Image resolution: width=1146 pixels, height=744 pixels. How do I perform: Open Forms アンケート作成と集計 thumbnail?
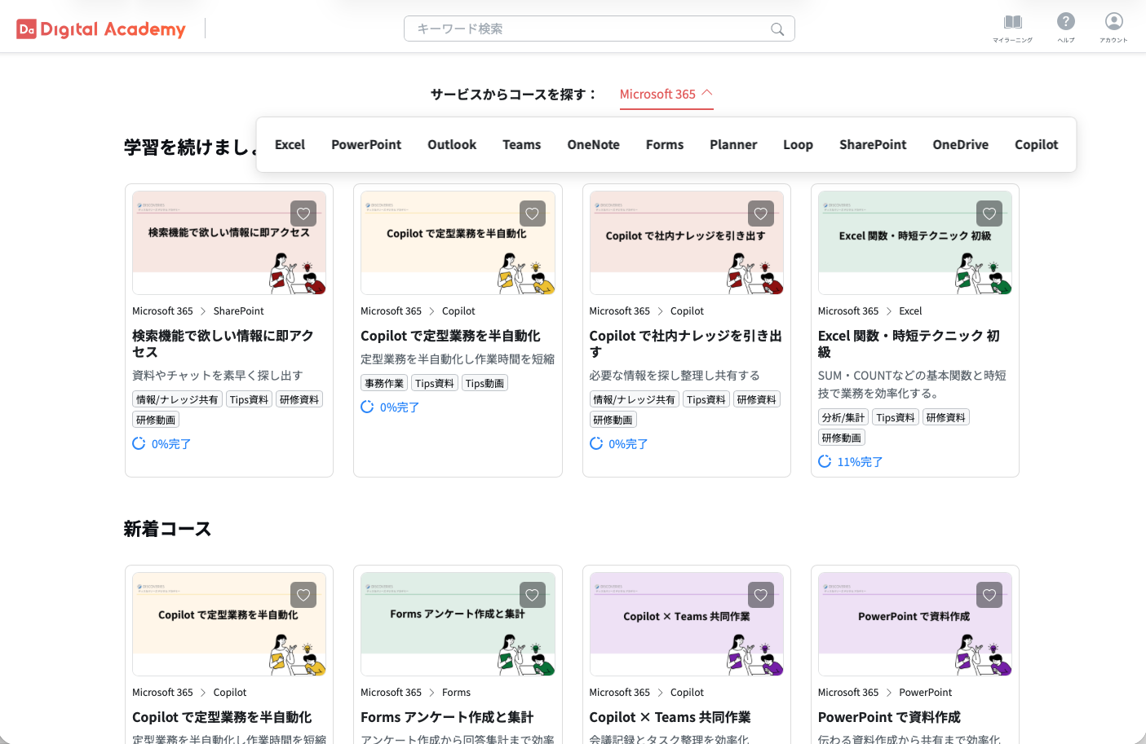[x=458, y=624]
